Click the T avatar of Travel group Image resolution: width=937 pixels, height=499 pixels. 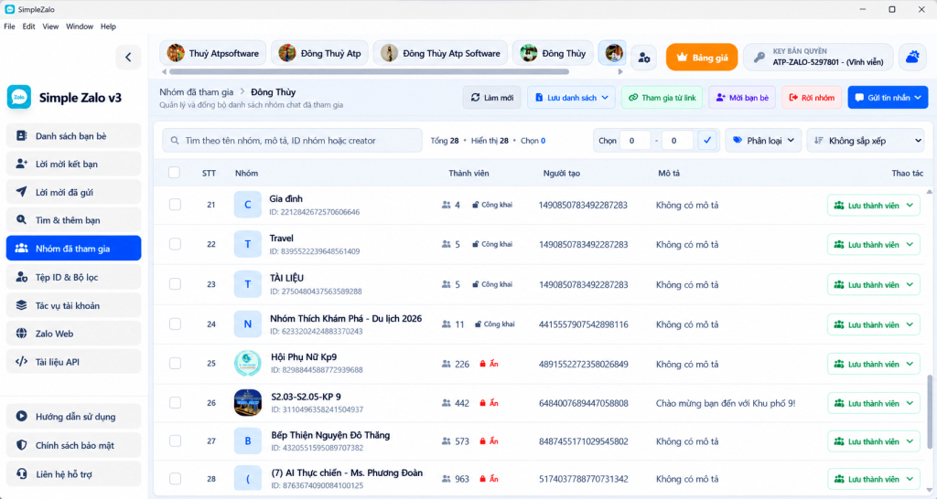[x=247, y=244]
